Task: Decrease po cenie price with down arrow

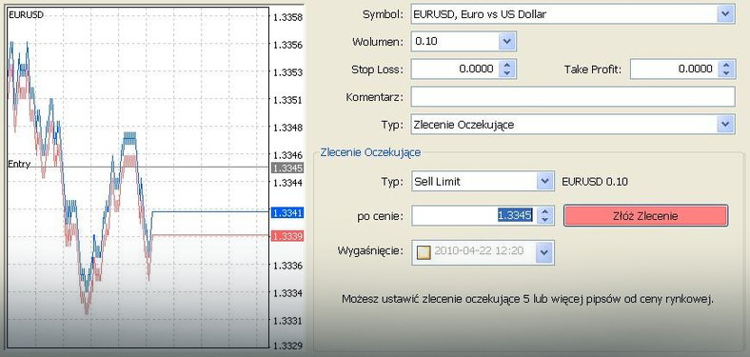Action: click(x=544, y=220)
